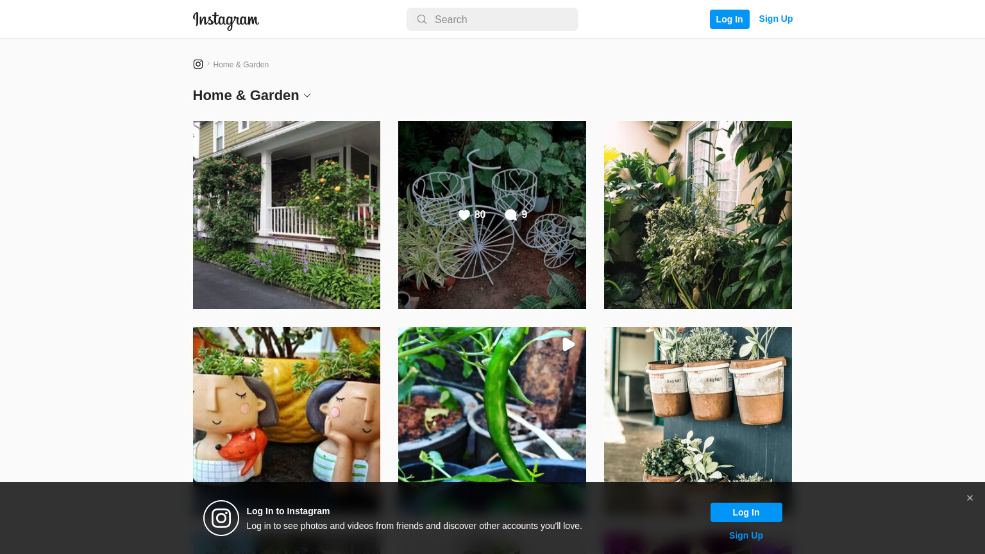Click the Sign Up link in header
The image size is (985, 554).
776,19
